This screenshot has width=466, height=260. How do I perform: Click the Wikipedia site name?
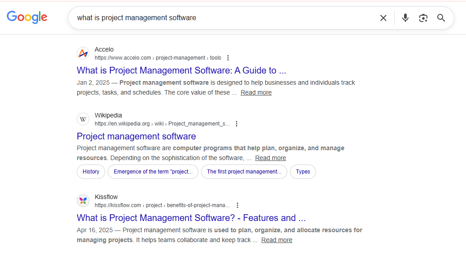[108, 115]
